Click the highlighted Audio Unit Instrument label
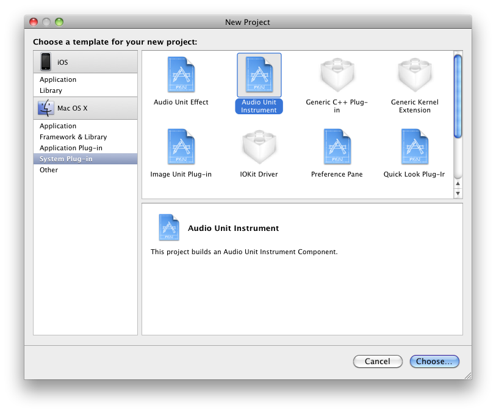The width and height of the screenshot is (496, 413). tap(259, 106)
